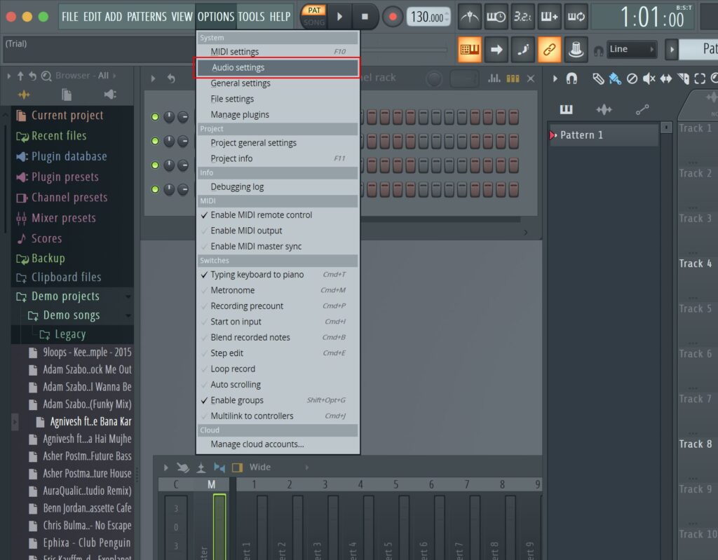This screenshot has width=718, height=560.
Task: Open the Line snap dropdown
Action: coord(632,49)
